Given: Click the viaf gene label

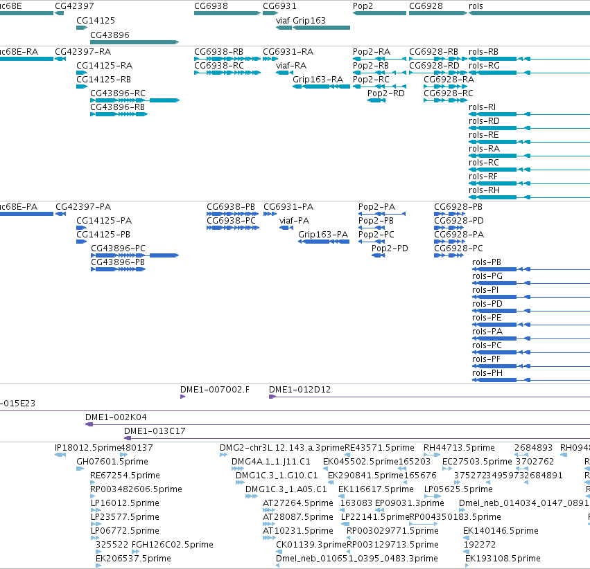Looking at the screenshot, I should [x=283, y=21].
